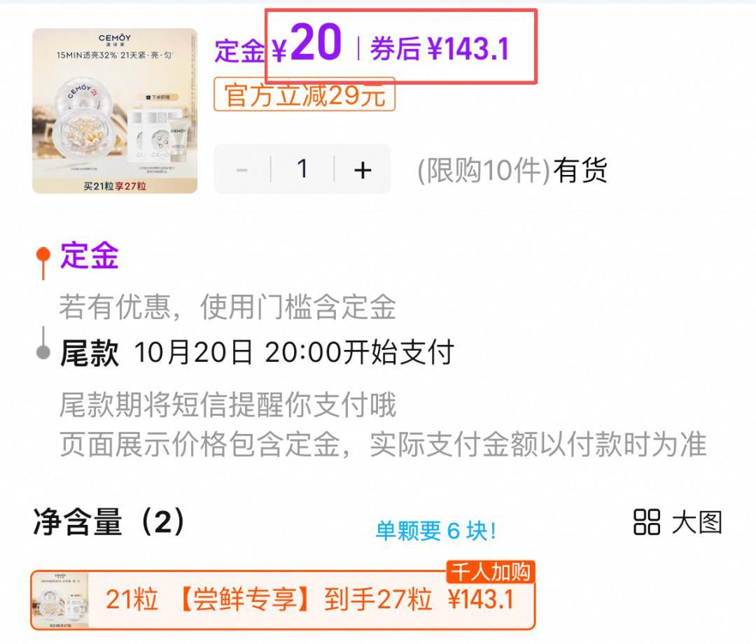Increase quantity with the plus button
This screenshot has width=756, height=644.
(x=363, y=169)
